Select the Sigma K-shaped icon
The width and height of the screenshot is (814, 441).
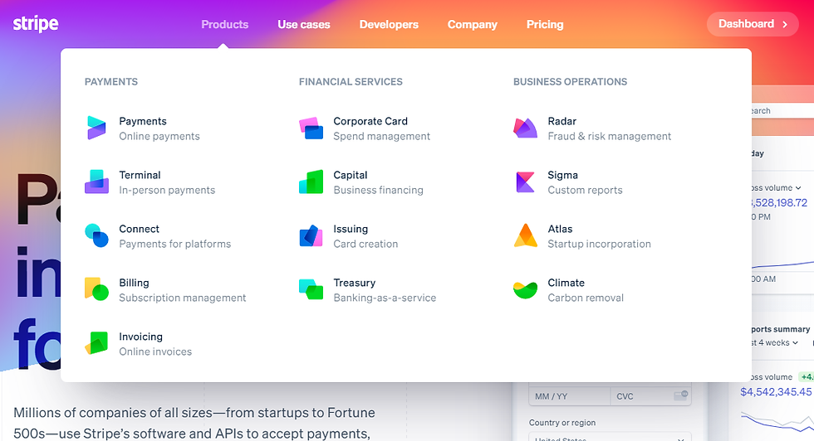pos(525,182)
